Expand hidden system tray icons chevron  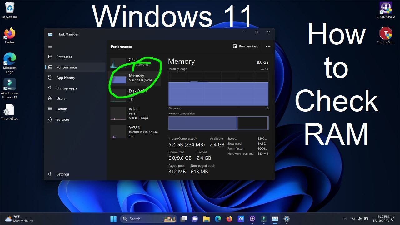tap(345, 219)
